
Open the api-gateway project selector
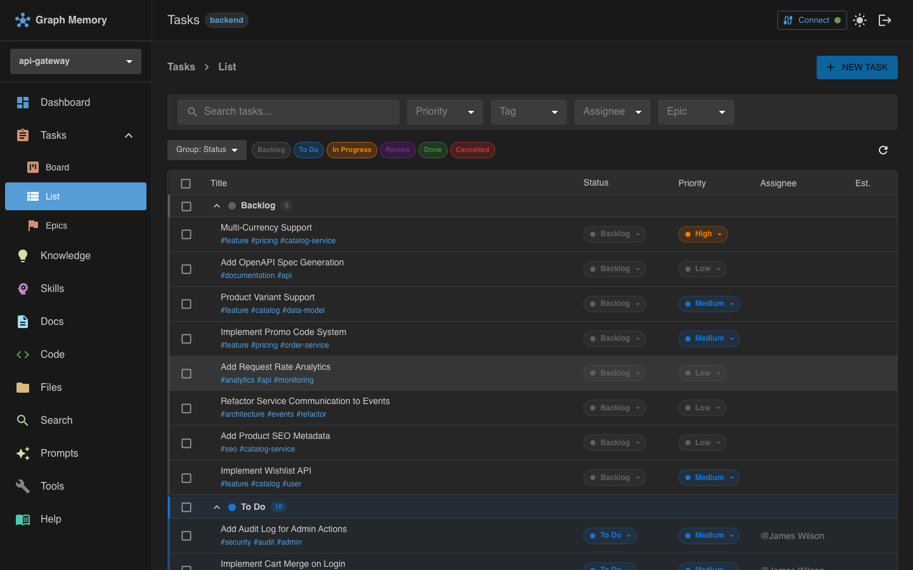(x=75, y=61)
